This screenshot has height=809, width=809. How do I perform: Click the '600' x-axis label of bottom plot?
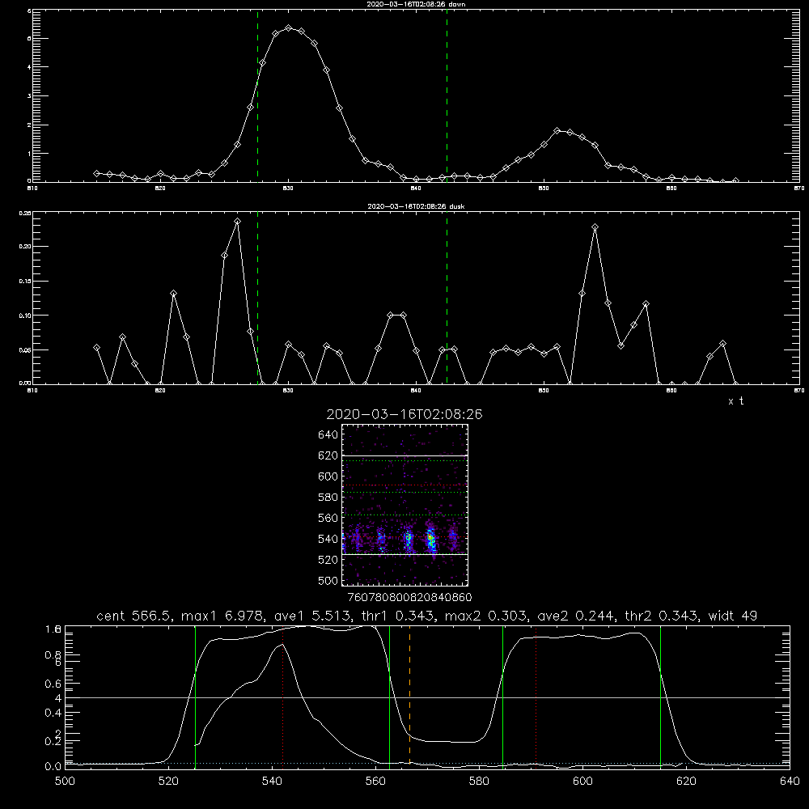(582, 781)
